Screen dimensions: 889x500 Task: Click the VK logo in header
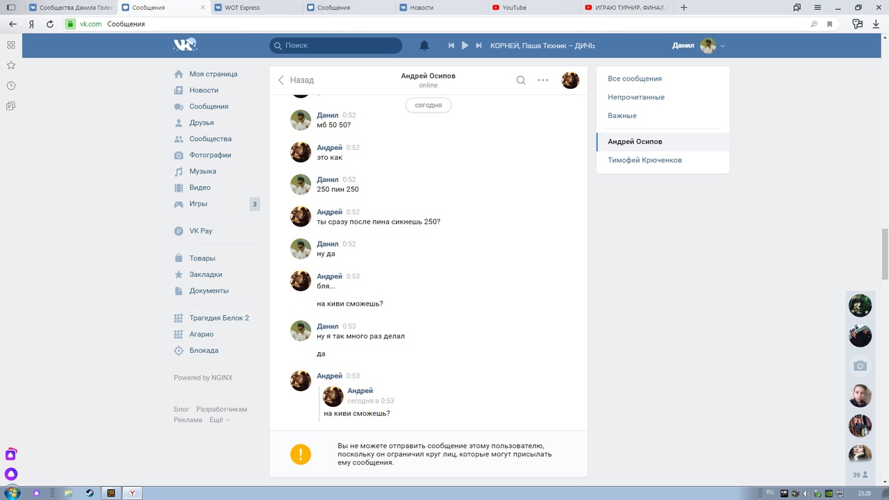(x=185, y=45)
